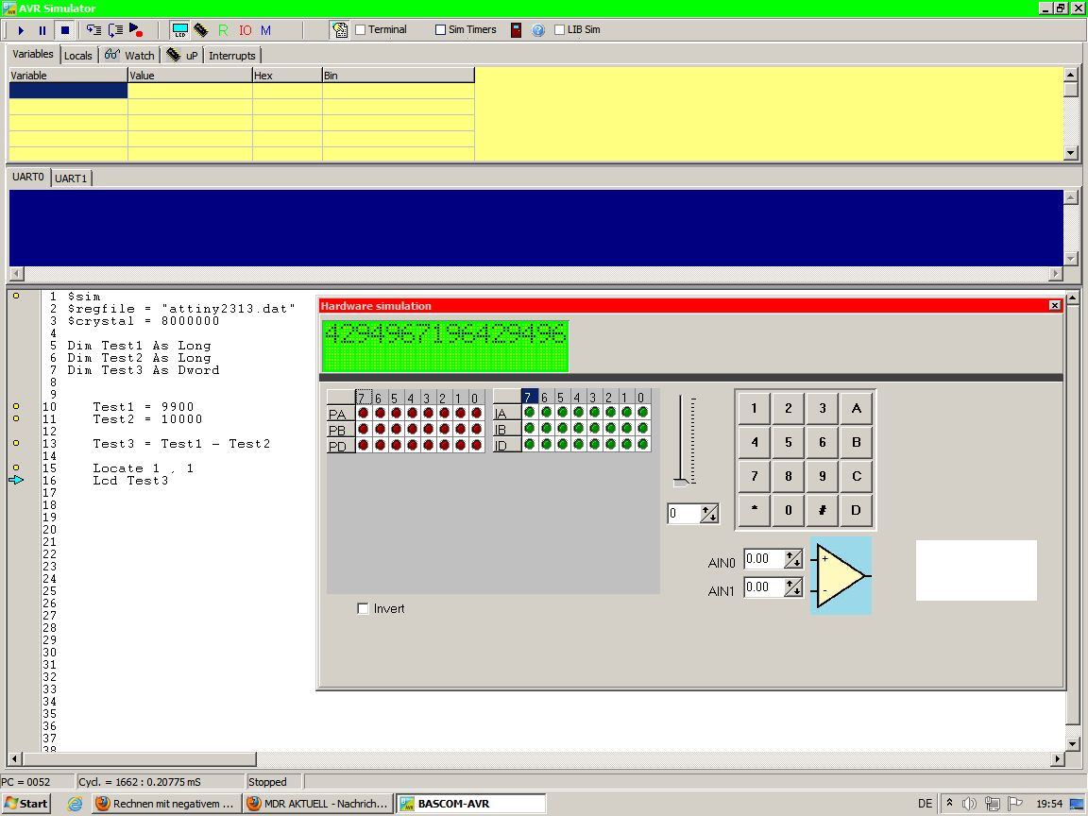Click keypad key A
The height and width of the screenshot is (816, 1088).
coord(857,408)
